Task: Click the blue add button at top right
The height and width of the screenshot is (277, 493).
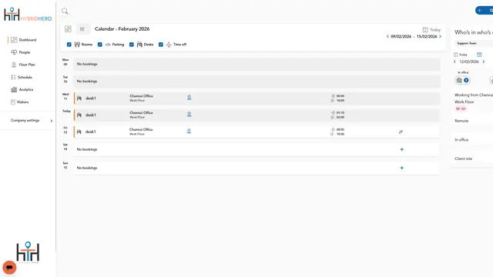Action: (x=484, y=10)
